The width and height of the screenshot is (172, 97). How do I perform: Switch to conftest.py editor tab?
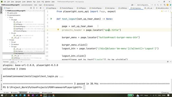[x=123, y=8]
